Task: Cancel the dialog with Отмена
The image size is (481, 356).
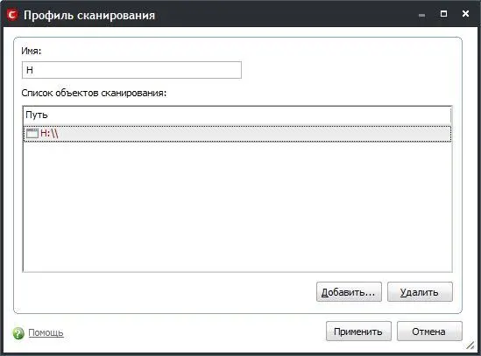Action: pos(429,332)
